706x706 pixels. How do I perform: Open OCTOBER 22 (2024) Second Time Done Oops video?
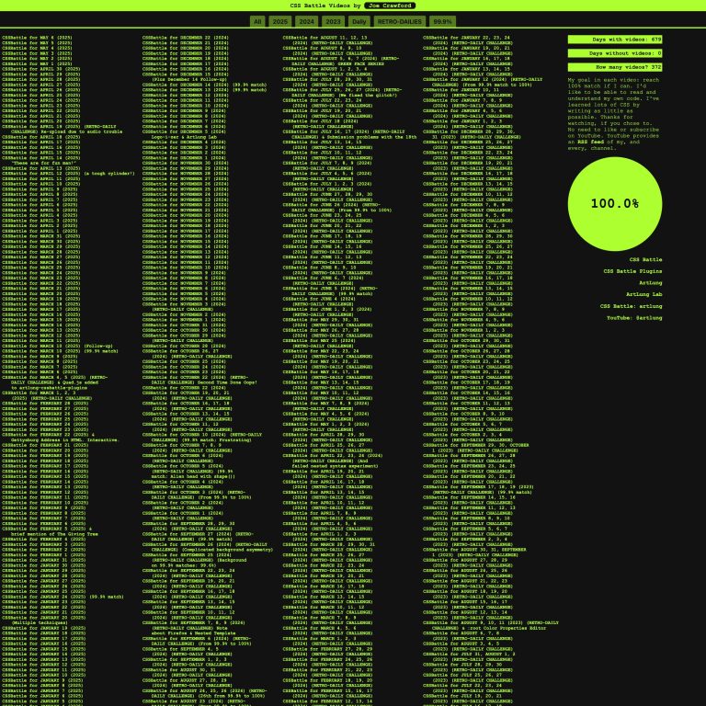(x=199, y=380)
